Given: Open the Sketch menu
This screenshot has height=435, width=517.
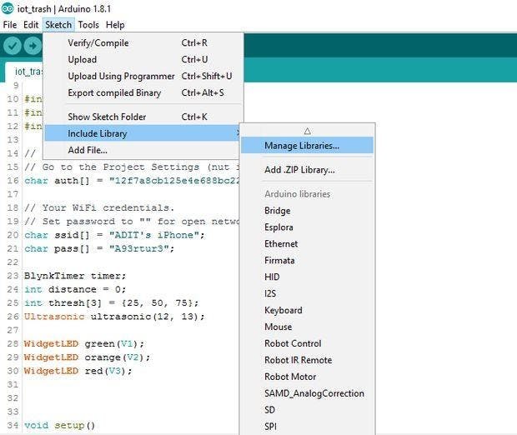Looking at the screenshot, I should [58, 25].
